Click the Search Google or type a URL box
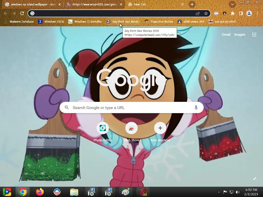 (x=131, y=107)
